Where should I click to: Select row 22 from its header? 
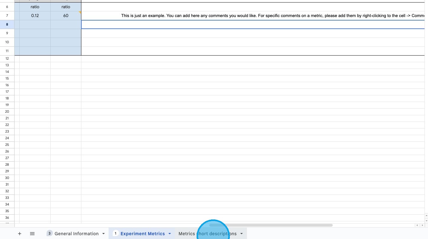(x=7, y=125)
